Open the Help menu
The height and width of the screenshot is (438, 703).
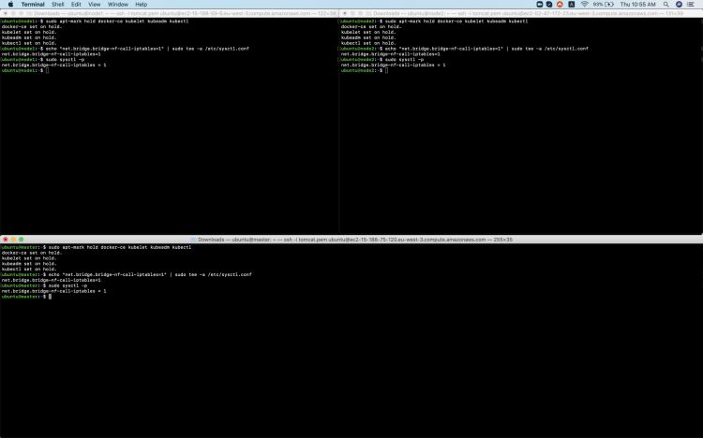(142, 4)
